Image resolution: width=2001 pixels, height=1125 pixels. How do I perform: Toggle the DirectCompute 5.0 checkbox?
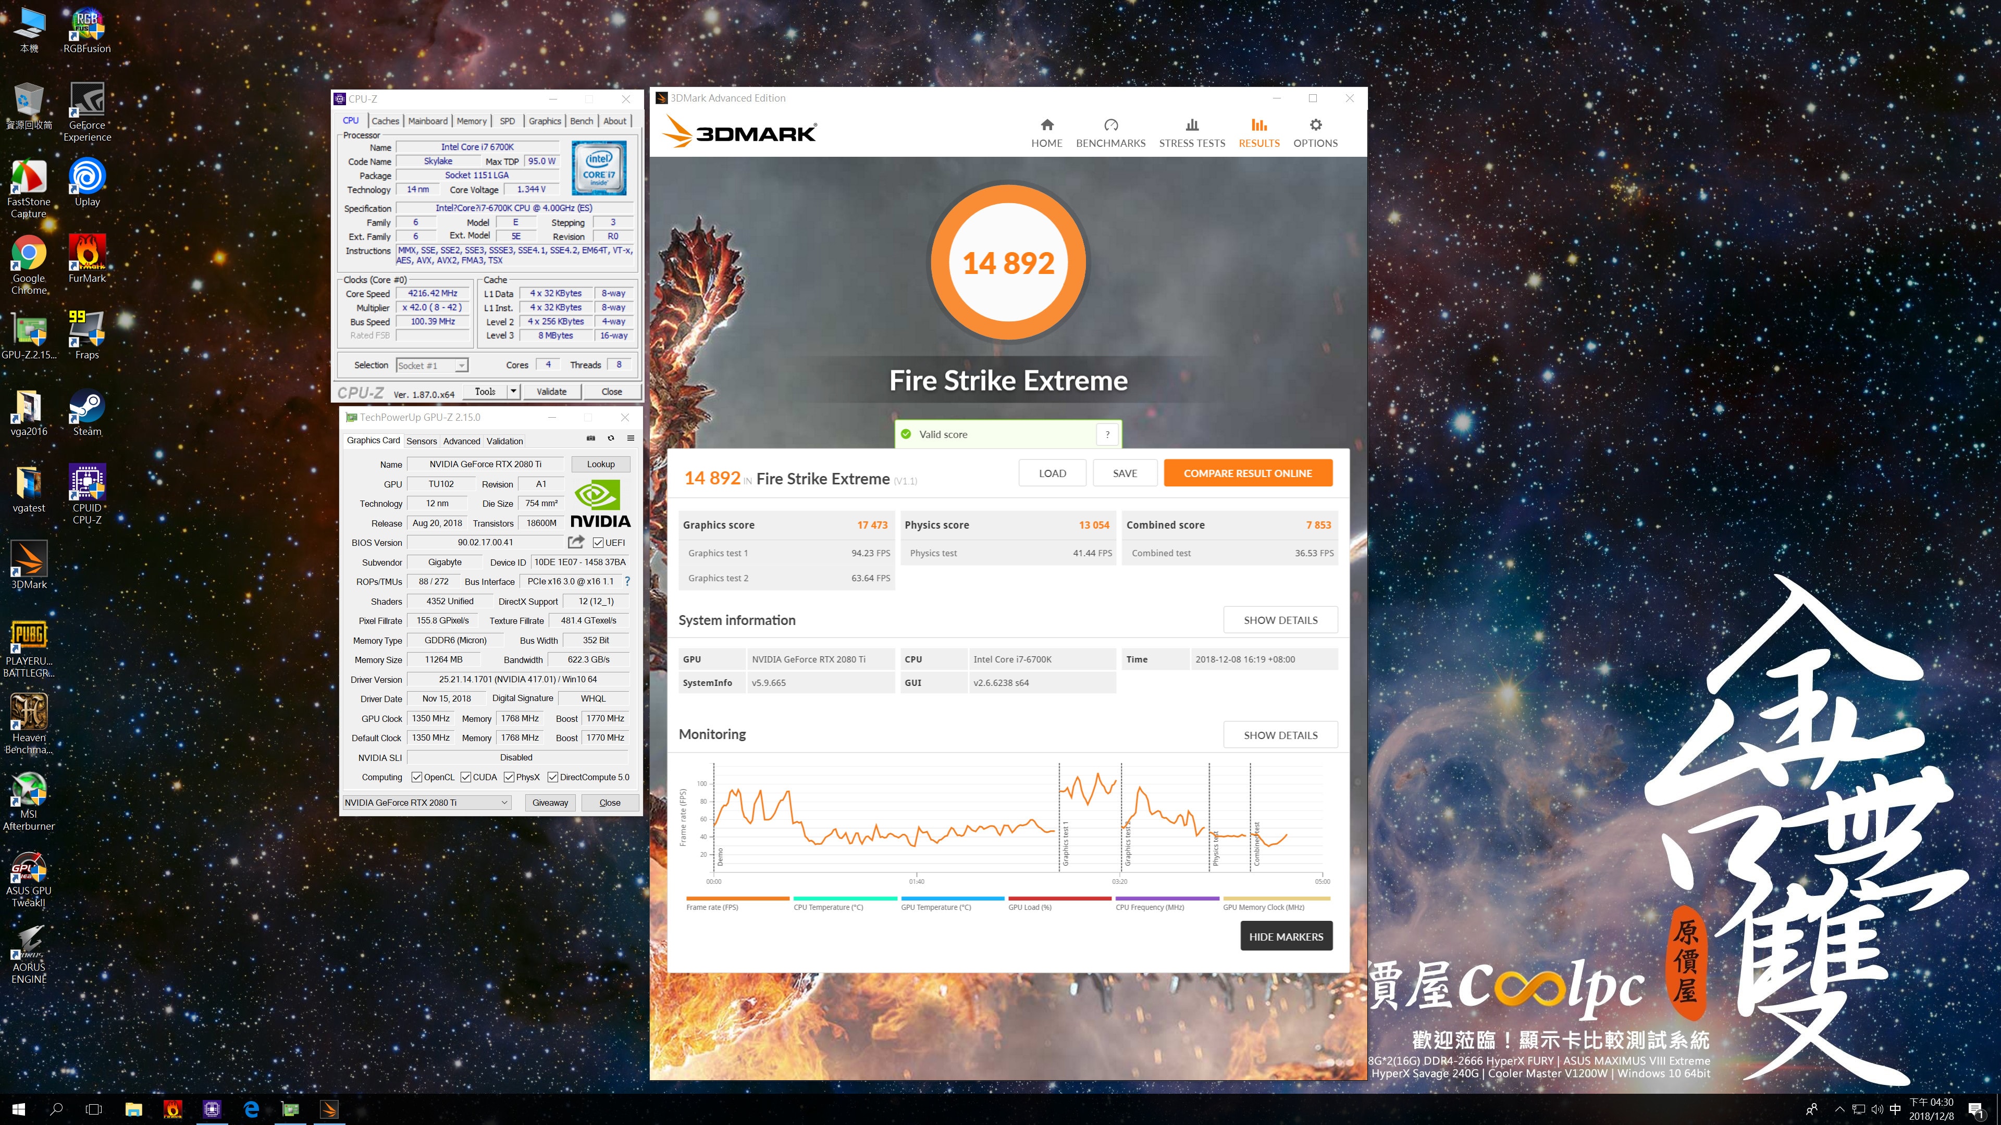[x=552, y=777]
